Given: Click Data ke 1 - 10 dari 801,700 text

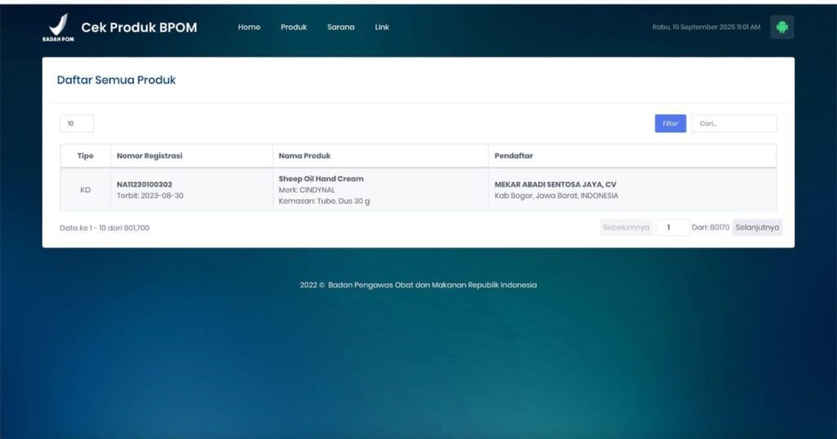Looking at the screenshot, I should [x=105, y=228].
